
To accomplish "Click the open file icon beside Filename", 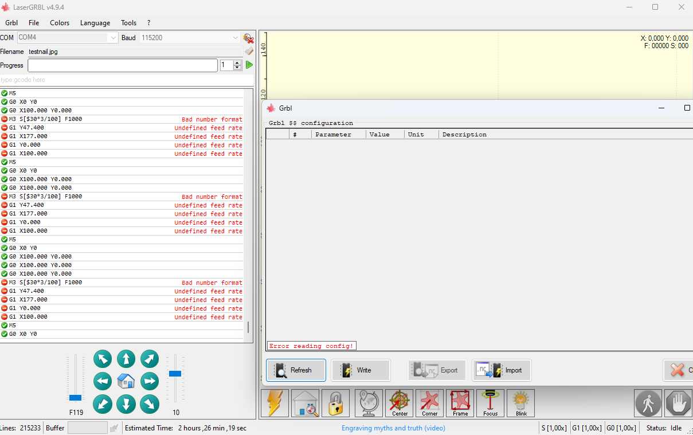I will 249,52.
